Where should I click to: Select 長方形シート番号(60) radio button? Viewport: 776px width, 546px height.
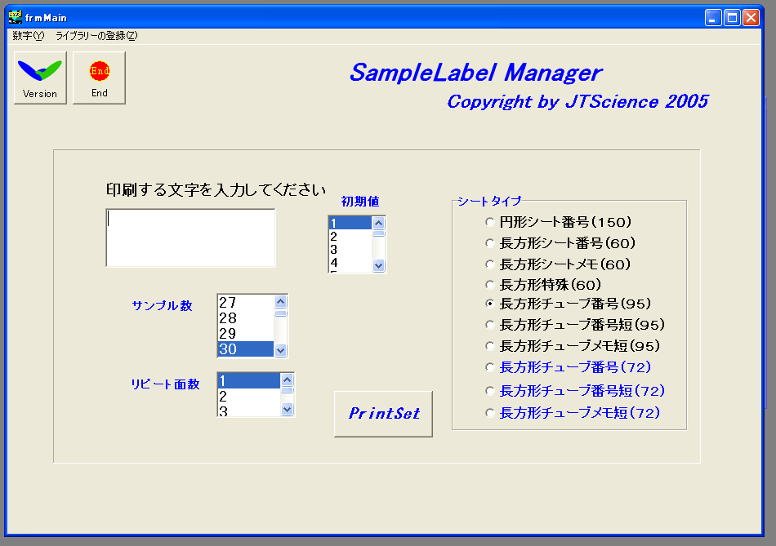coord(490,243)
